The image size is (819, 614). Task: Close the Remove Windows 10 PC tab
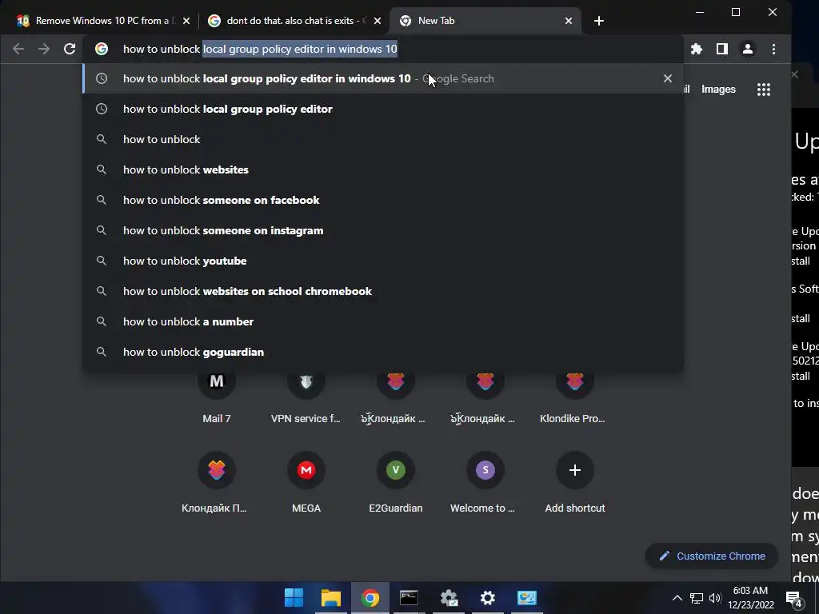tap(186, 21)
